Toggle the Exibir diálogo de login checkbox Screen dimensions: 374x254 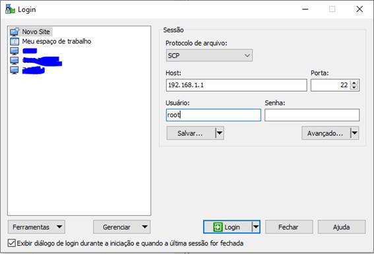tap(11, 243)
